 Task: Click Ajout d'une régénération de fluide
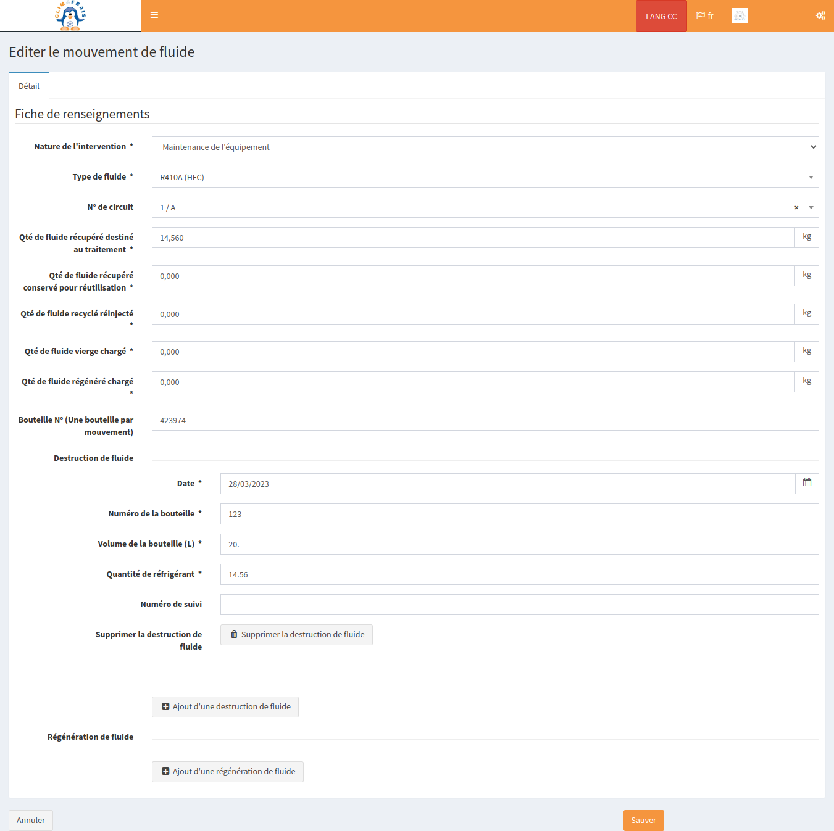coord(228,772)
